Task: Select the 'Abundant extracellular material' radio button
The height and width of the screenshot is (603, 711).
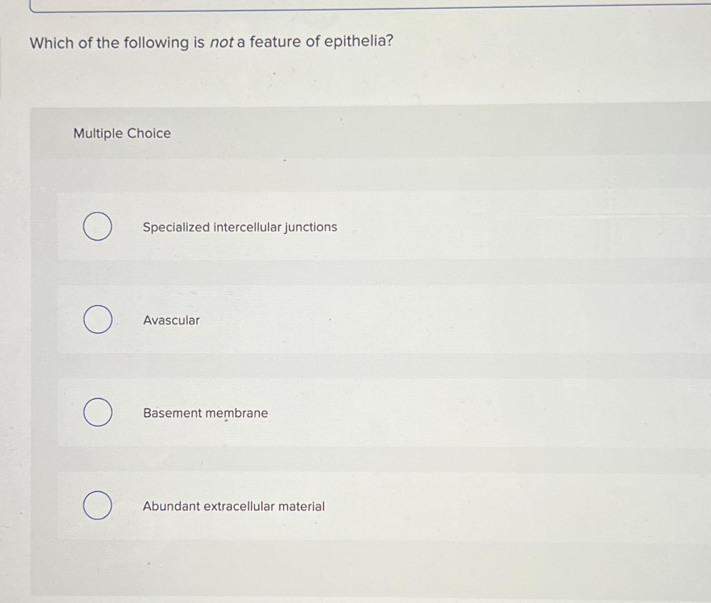Action: click(x=98, y=505)
